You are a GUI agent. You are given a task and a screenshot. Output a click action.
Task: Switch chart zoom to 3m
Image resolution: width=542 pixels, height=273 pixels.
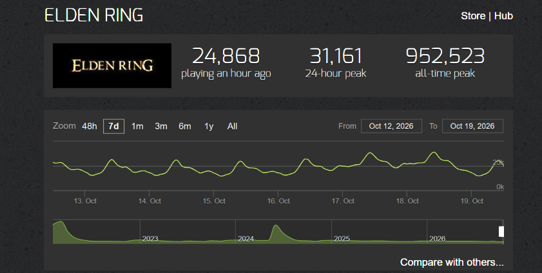point(161,126)
